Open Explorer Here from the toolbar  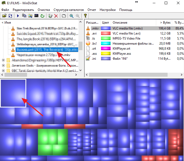point(30,16)
